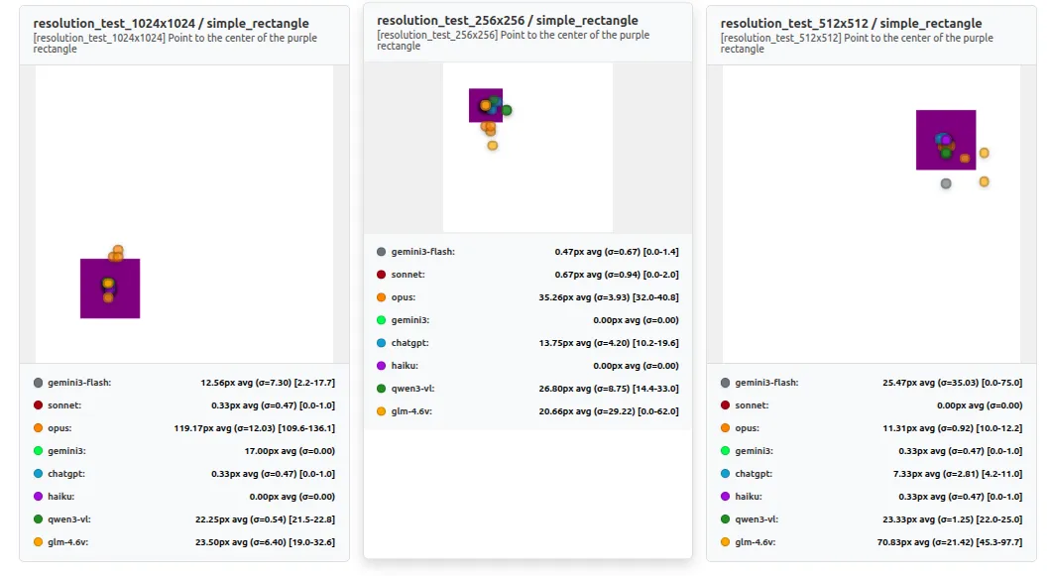Screen dimensions: 1049x576
Task: Click the gray gemini3-flash dot in the 256x256 legend
Action: (x=382, y=252)
